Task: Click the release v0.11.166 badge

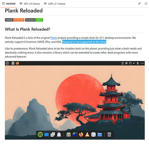Action: click(15, 20)
